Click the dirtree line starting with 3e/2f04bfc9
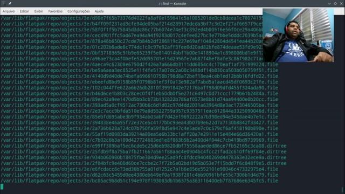 [143, 163]
